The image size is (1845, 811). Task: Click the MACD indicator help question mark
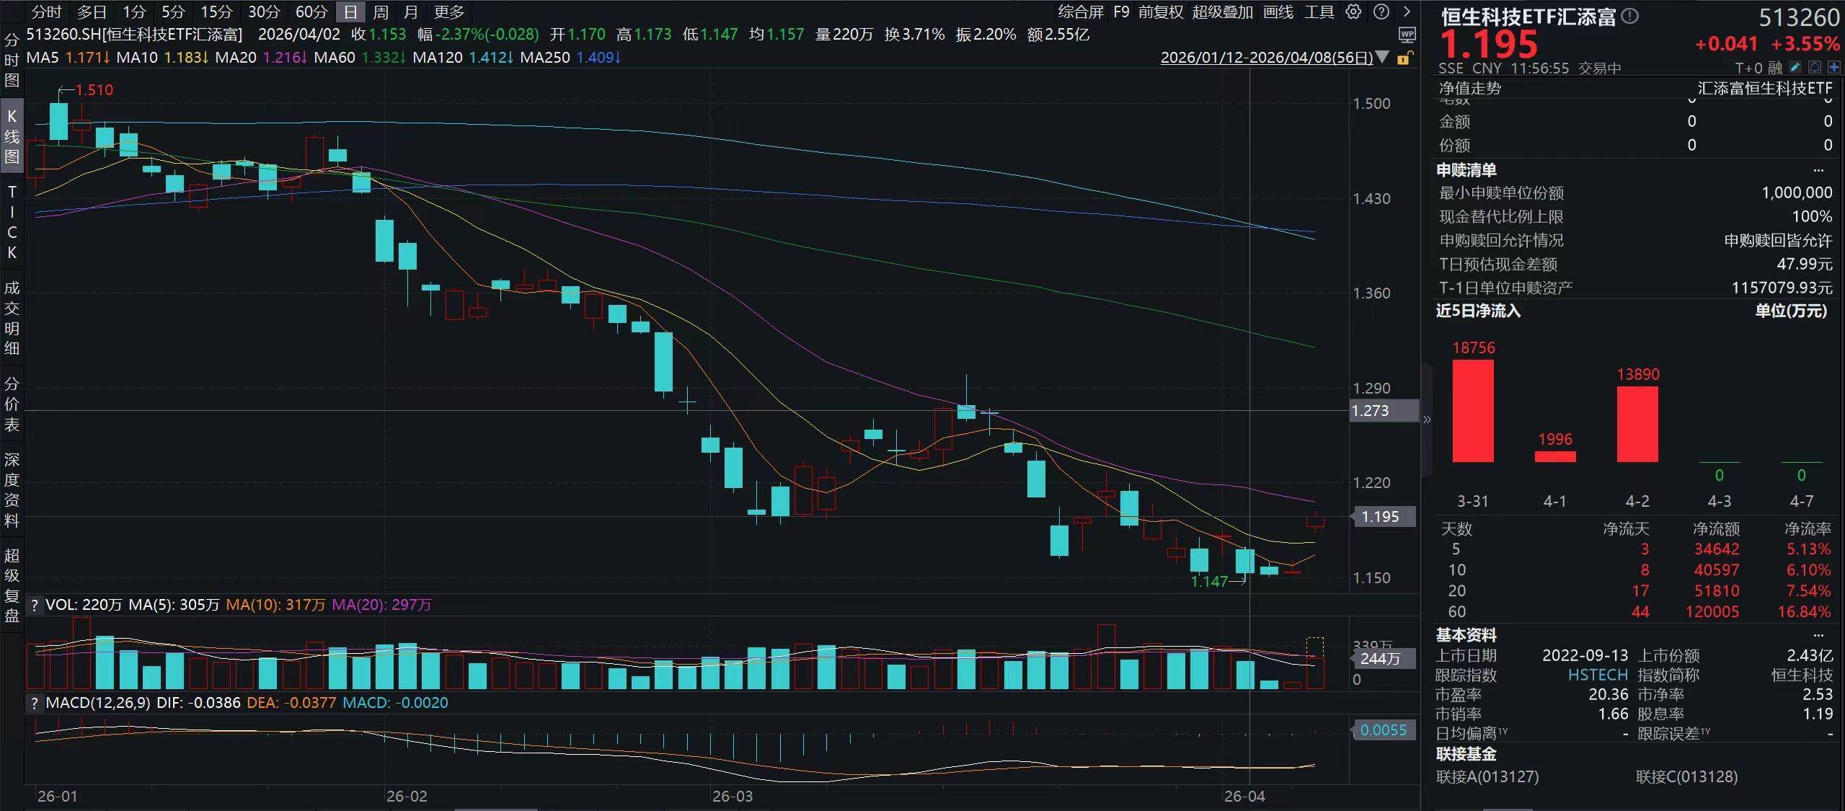tap(34, 703)
